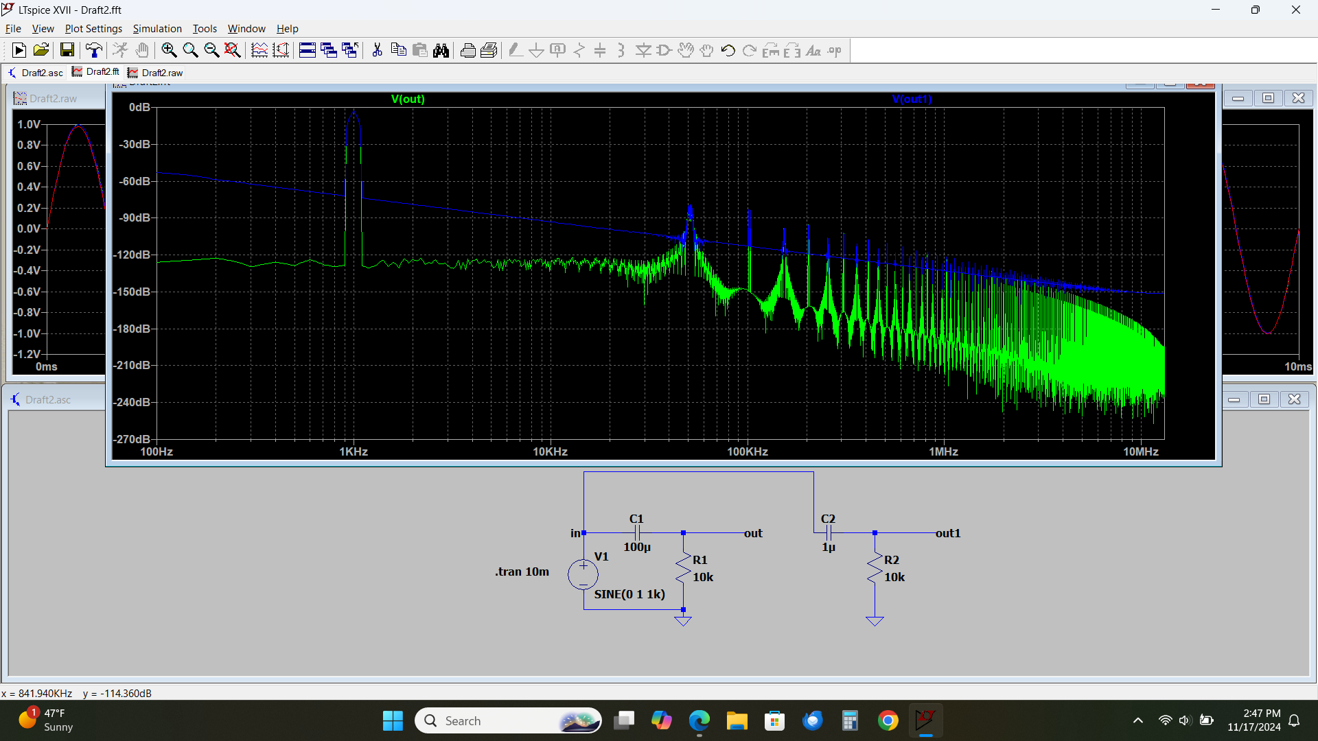Click the Zoom full extents icon

[233, 50]
